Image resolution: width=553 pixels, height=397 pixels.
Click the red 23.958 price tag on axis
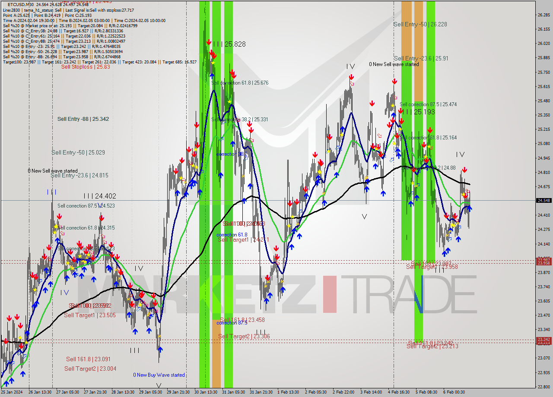(543, 263)
